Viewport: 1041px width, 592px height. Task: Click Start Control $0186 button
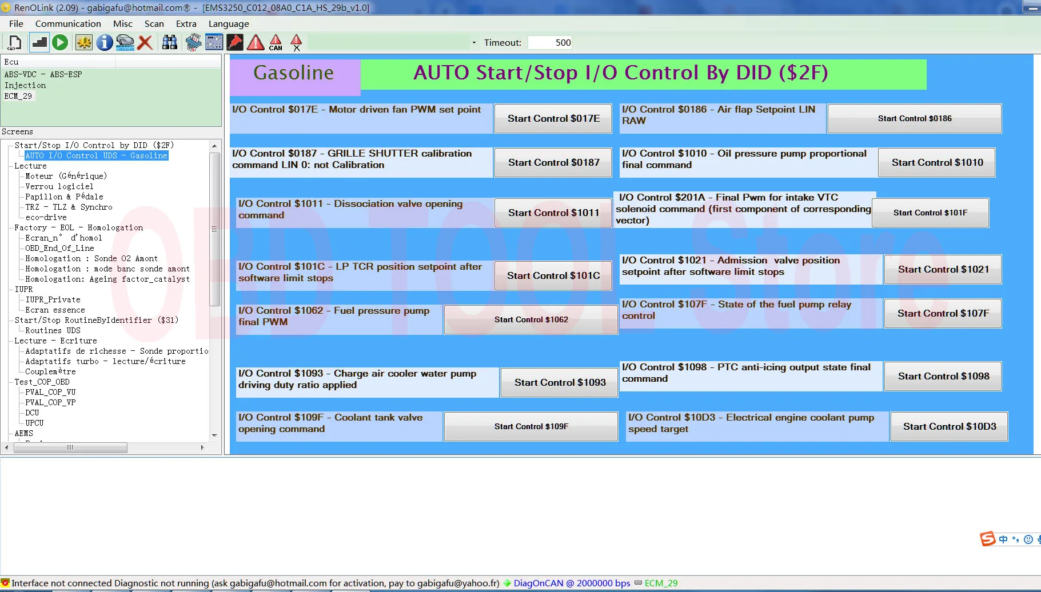point(915,118)
